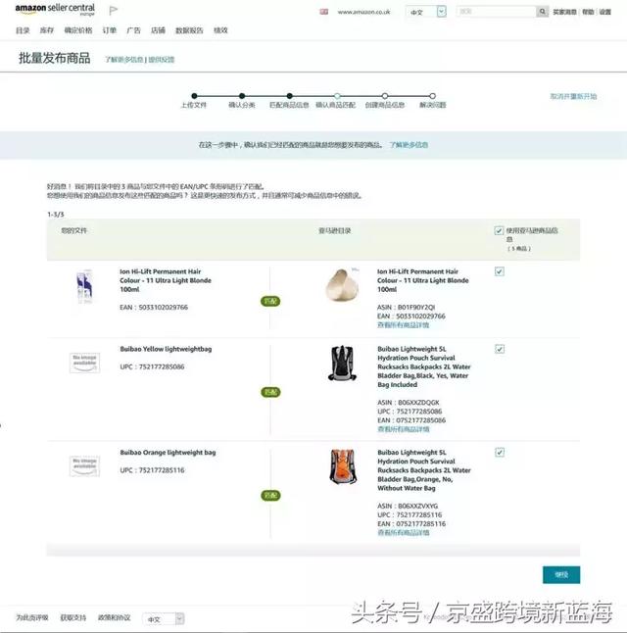627x633 pixels.
Task: Open 查看所有商品详情 under EAN 0752177285086
Action: click(x=403, y=429)
